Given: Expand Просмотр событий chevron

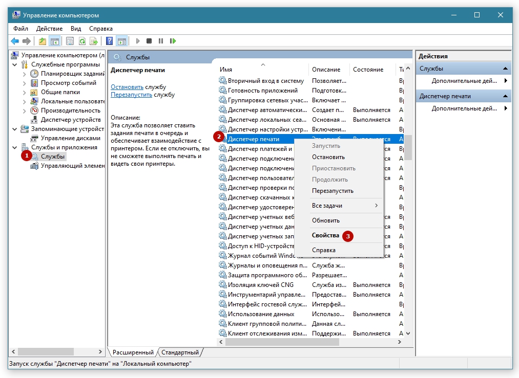Looking at the screenshot, I should pos(24,83).
